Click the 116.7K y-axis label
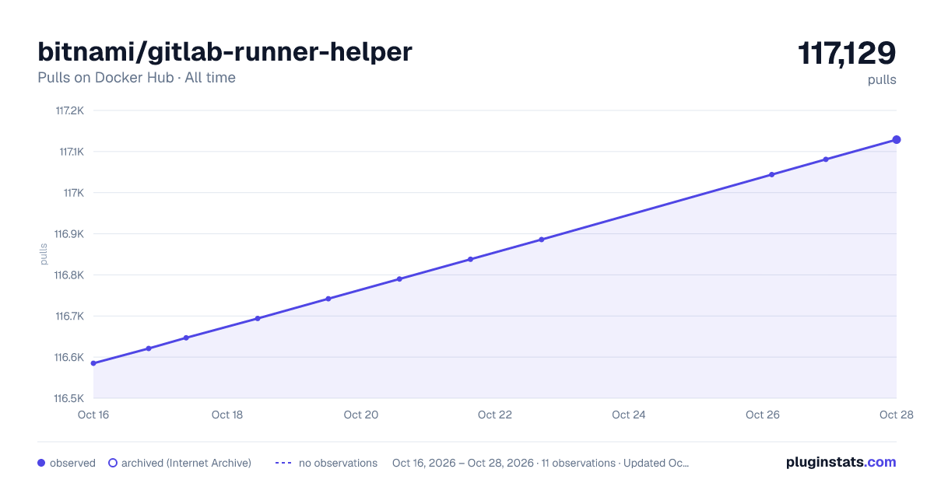 coord(69,317)
